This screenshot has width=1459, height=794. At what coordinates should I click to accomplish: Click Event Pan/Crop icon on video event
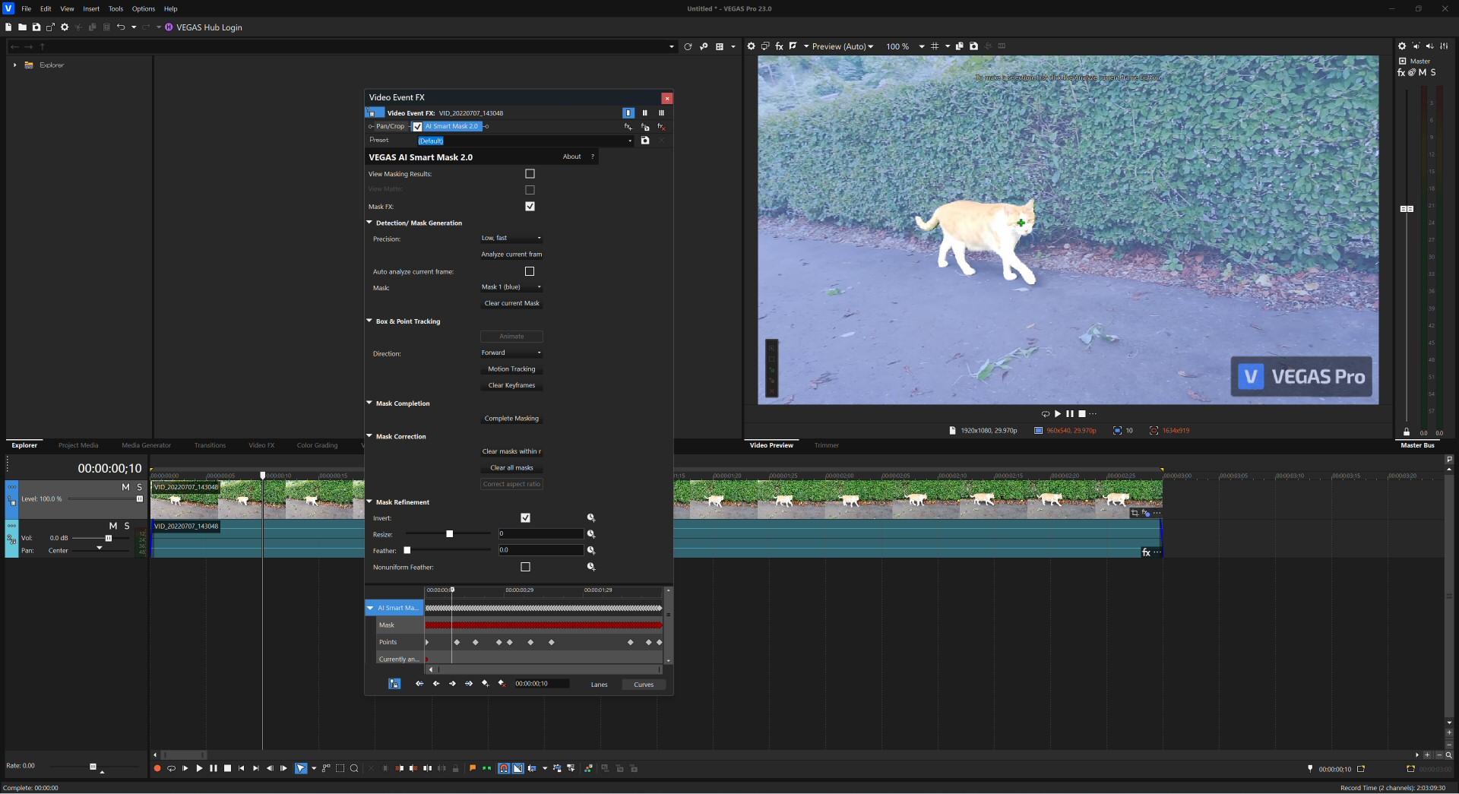(x=1135, y=513)
